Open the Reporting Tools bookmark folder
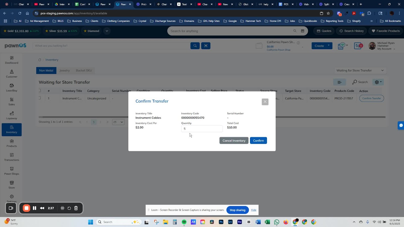 (x=332, y=21)
